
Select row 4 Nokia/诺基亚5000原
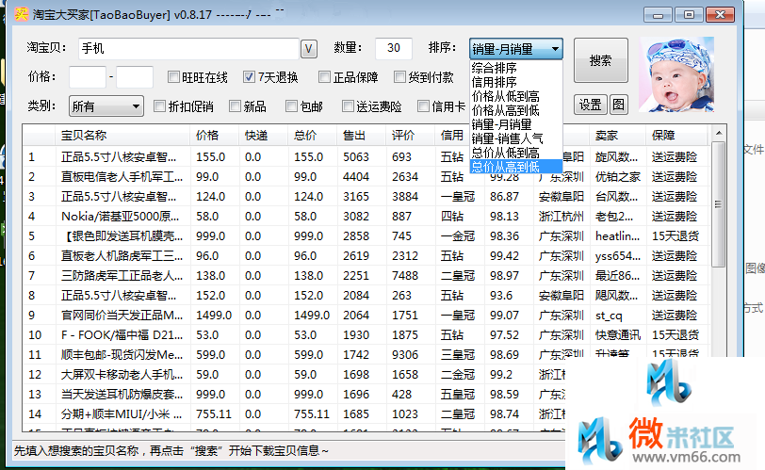click(366, 216)
